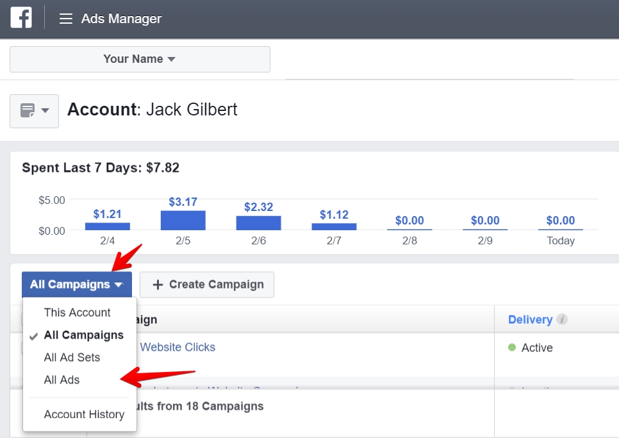Open the hamburger menu next to Ads Manager

66,19
